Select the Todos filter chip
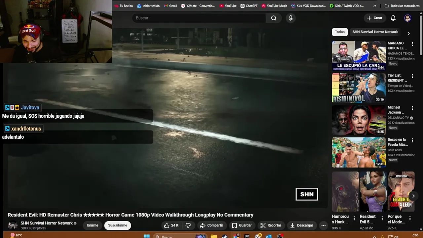423x238 pixels. [340, 32]
